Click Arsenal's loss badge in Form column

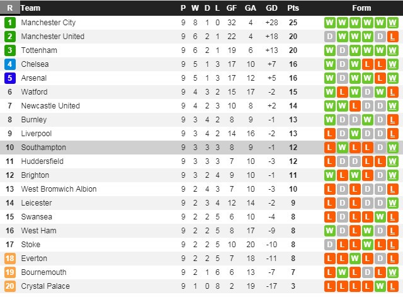pyautogui.click(x=380, y=78)
